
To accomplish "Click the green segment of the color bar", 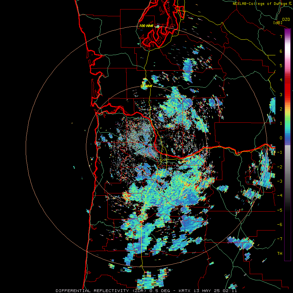I will (x=287, y=121).
